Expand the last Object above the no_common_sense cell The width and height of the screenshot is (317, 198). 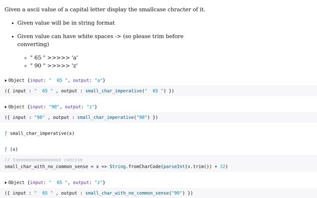click(x=6, y=183)
